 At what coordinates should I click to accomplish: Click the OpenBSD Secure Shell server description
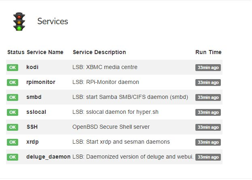click(111, 127)
